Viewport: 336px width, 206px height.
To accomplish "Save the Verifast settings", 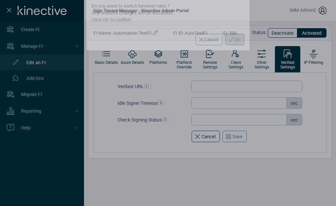I will 234,137.
